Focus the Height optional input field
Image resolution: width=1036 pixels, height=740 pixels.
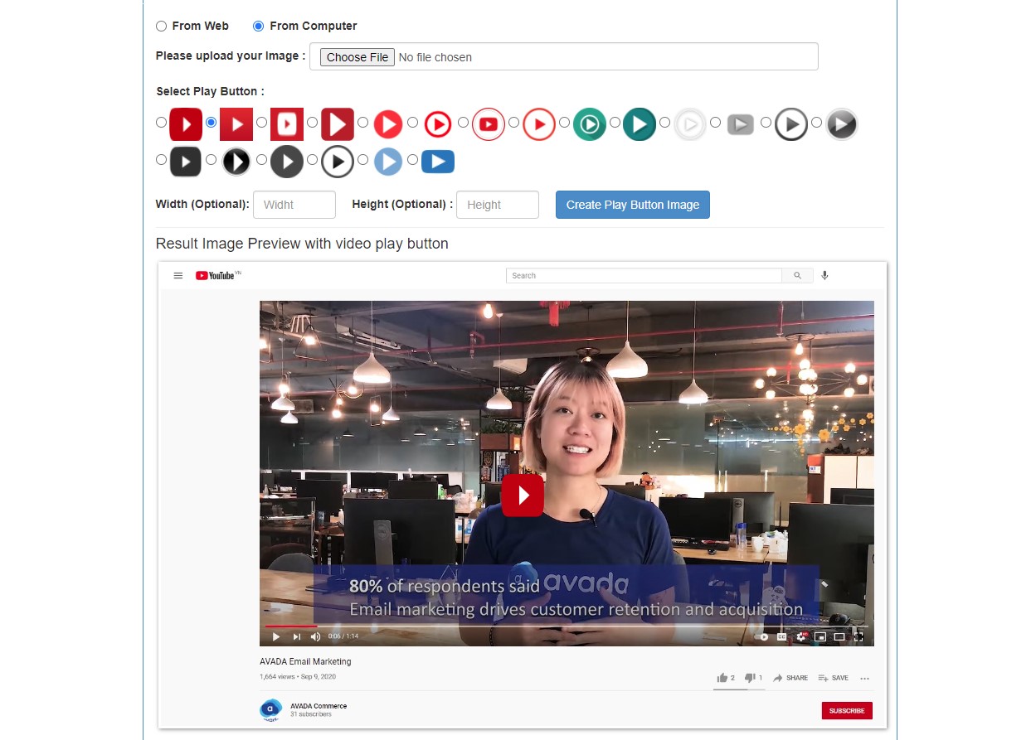[497, 205]
